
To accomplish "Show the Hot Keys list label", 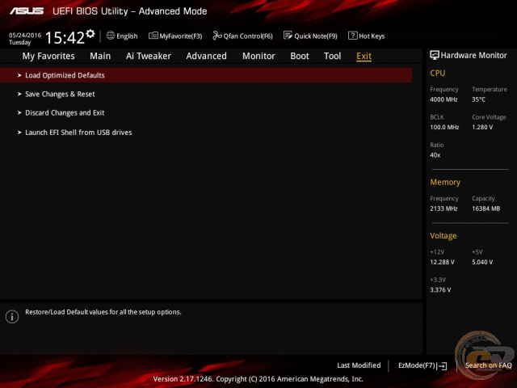I will coord(372,36).
